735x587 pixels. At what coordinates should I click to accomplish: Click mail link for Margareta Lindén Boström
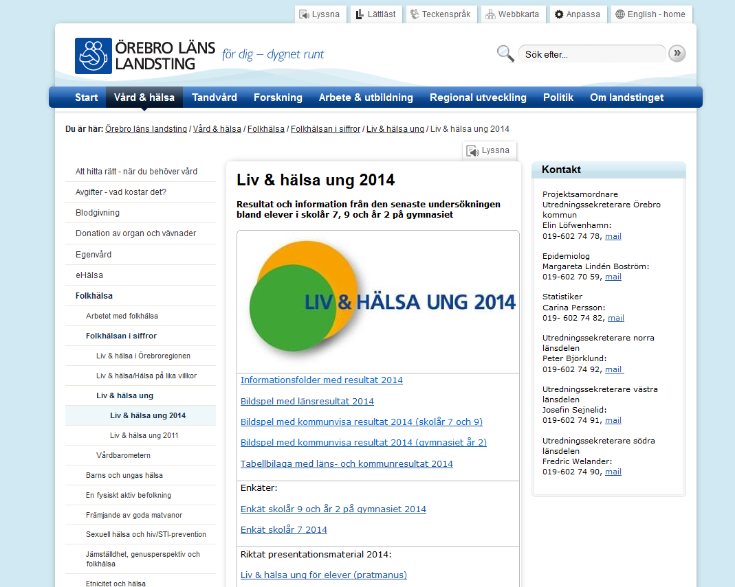coord(613,277)
